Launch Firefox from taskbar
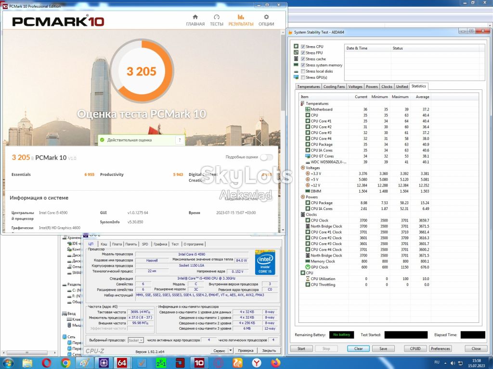Viewport: 493px width, 369px height. click(x=276, y=363)
